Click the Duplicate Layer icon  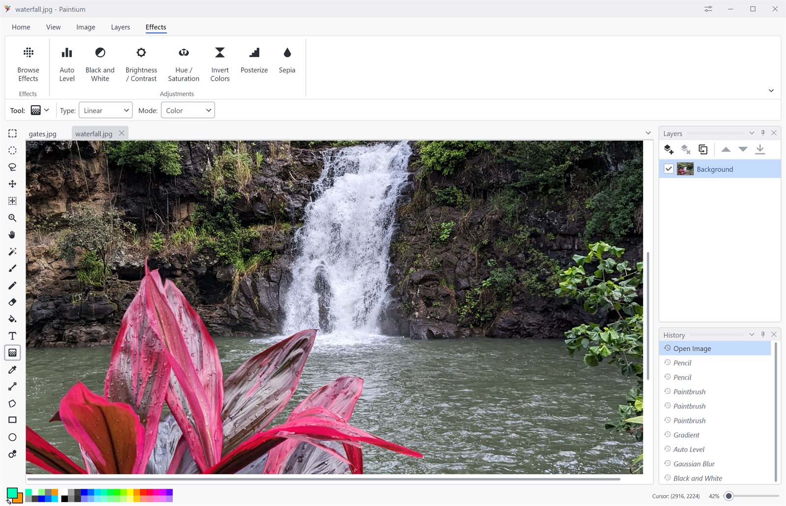[x=703, y=149]
